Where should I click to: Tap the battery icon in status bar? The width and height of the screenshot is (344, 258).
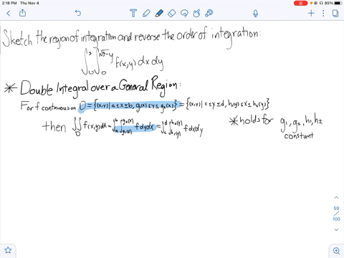click(x=338, y=3)
